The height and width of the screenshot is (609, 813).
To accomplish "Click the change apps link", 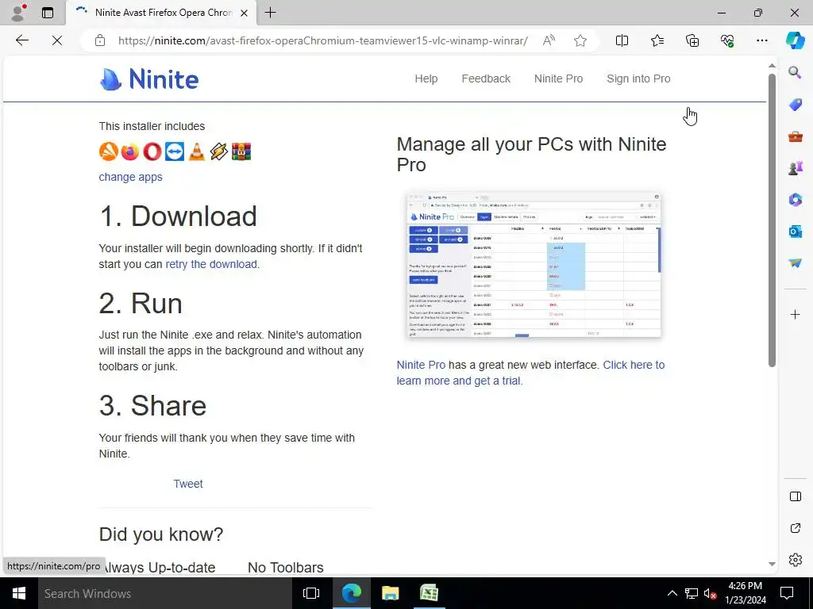I will 131,177.
